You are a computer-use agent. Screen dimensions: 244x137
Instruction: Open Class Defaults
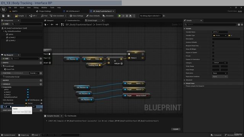(93, 16)
